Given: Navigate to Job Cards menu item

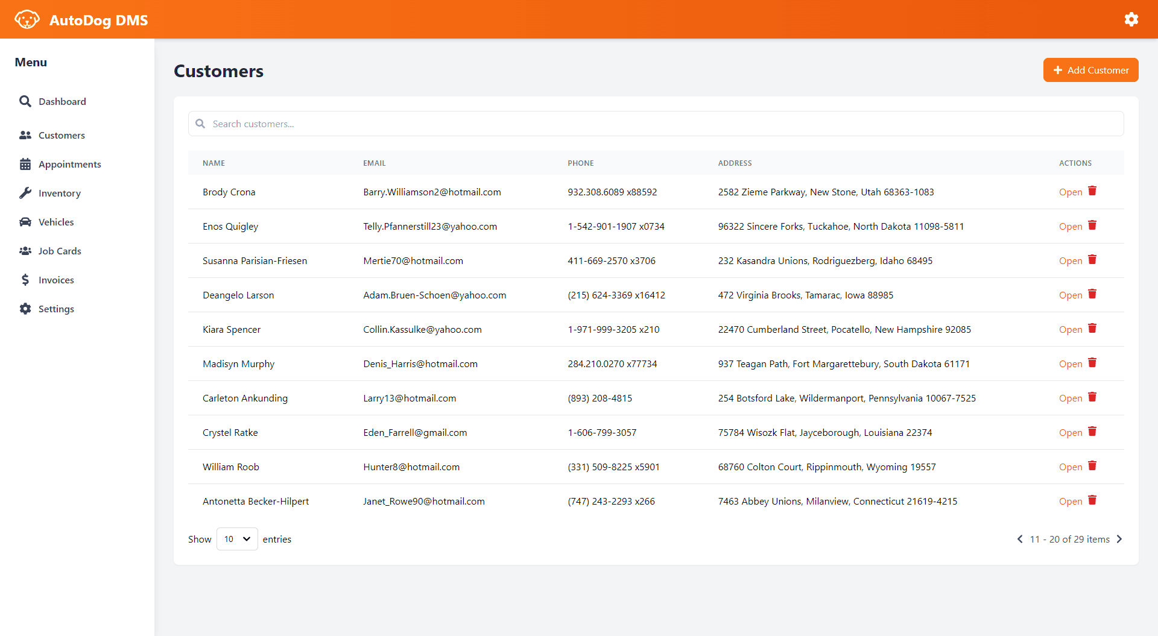Looking at the screenshot, I should point(60,251).
